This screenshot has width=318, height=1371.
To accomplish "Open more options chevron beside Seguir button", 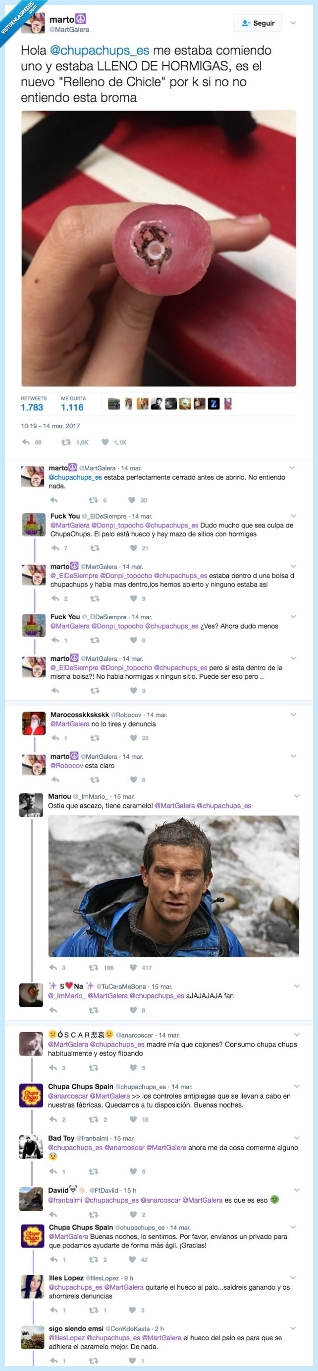I will 293,23.
